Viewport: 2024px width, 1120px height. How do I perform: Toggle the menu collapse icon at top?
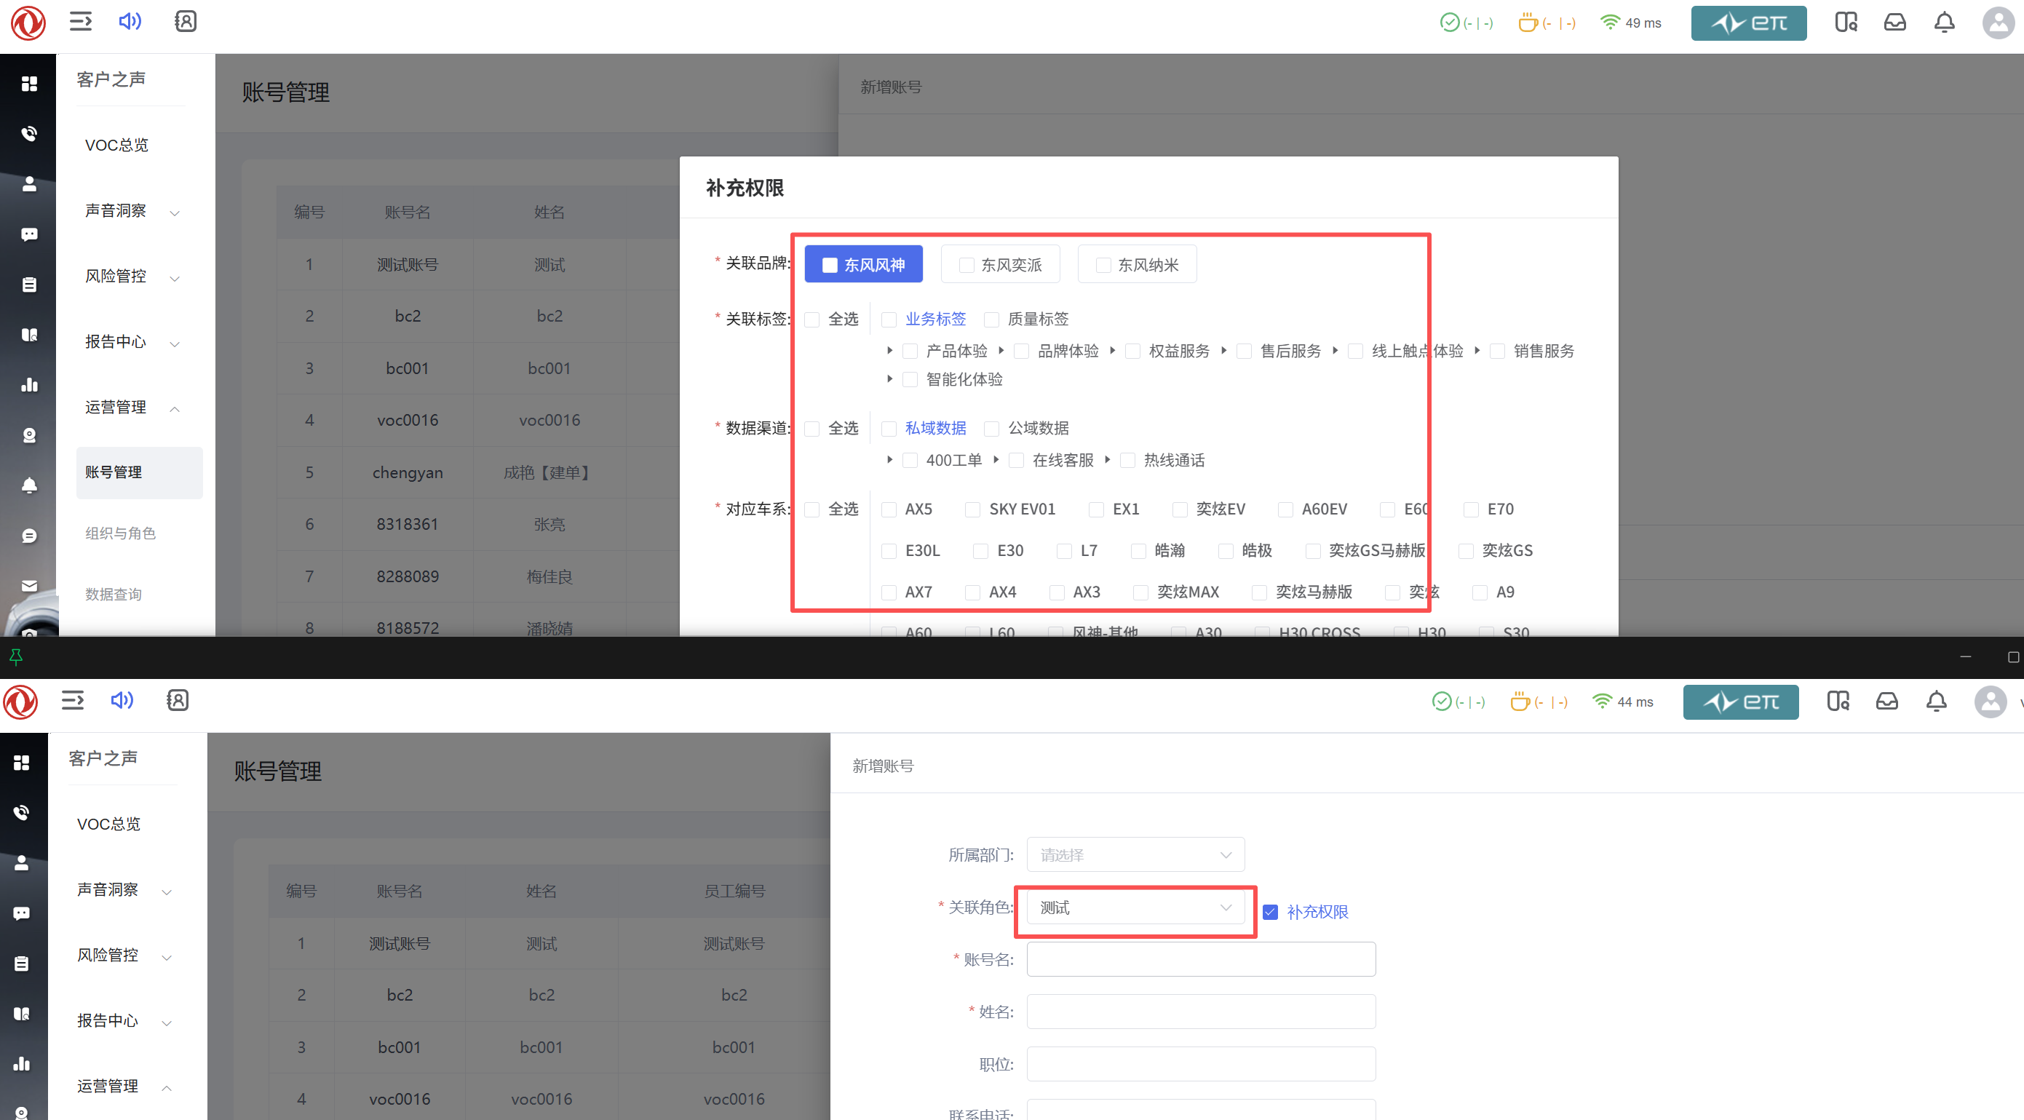(80, 21)
